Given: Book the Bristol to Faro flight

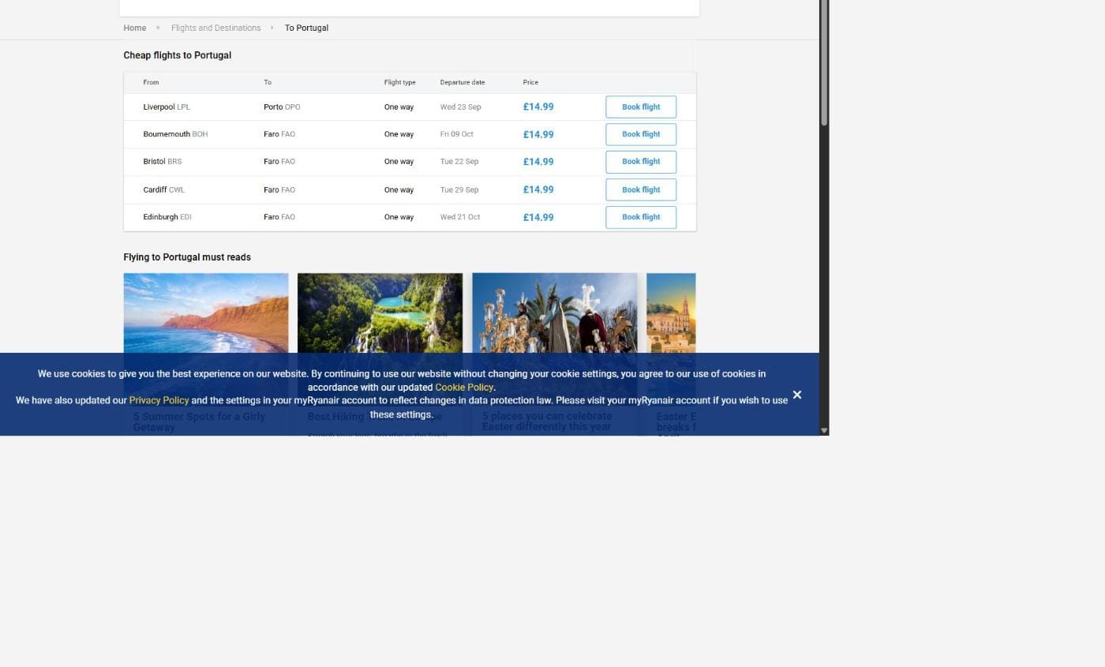Looking at the screenshot, I should [x=641, y=162].
